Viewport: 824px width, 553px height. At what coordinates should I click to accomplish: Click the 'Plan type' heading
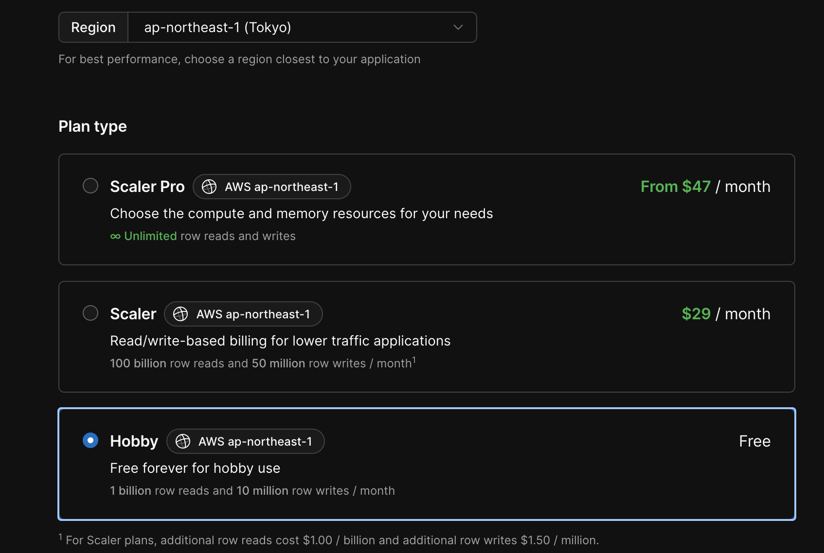coord(92,126)
